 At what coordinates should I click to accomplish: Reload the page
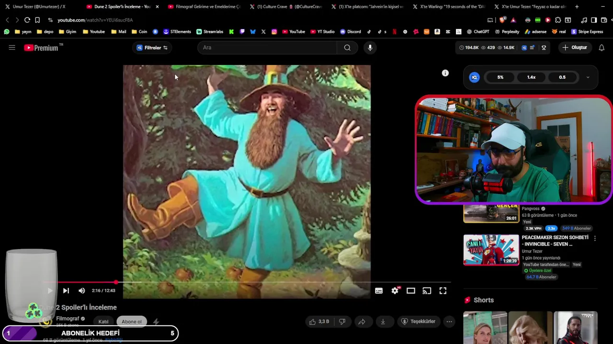(27, 20)
